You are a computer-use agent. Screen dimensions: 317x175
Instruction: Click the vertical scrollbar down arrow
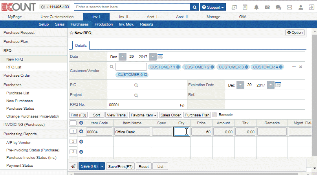coord(315,168)
